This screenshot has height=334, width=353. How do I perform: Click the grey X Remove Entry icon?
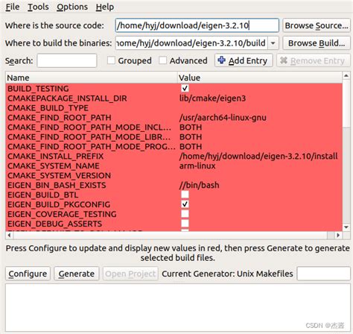tap(284, 60)
